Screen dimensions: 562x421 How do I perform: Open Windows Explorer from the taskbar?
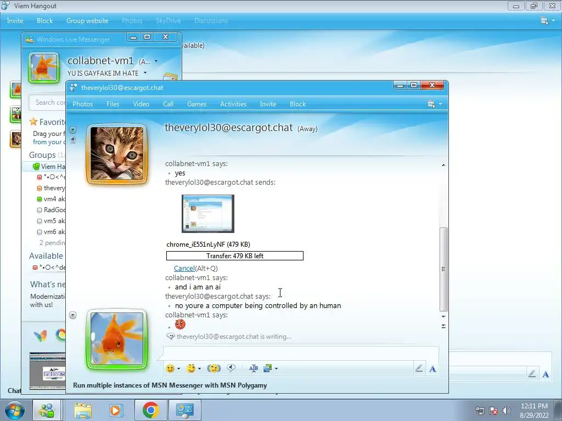(83, 410)
